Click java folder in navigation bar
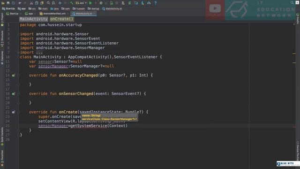The image size is (300, 169). (x=54, y=8)
